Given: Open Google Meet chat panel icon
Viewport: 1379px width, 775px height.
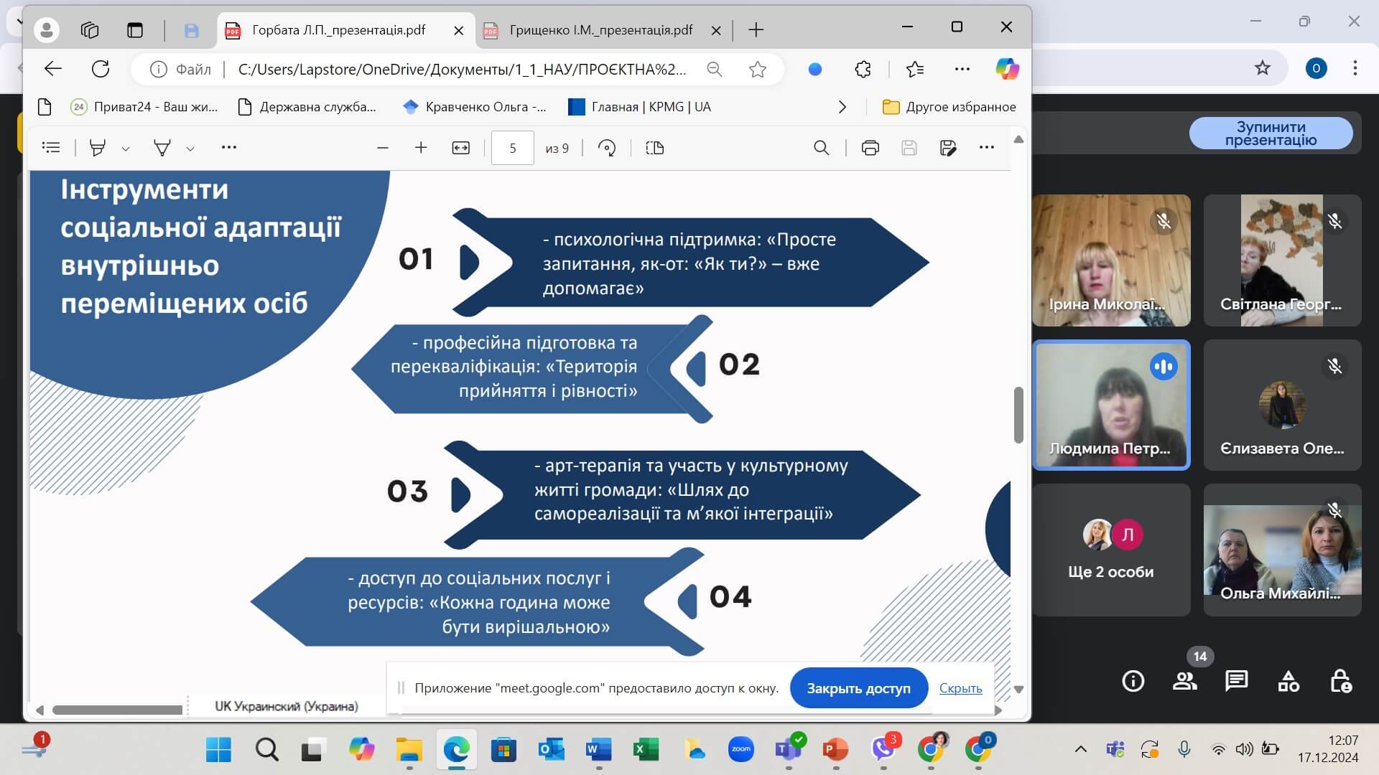Looking at the screenshot, I should point(1236,680).
